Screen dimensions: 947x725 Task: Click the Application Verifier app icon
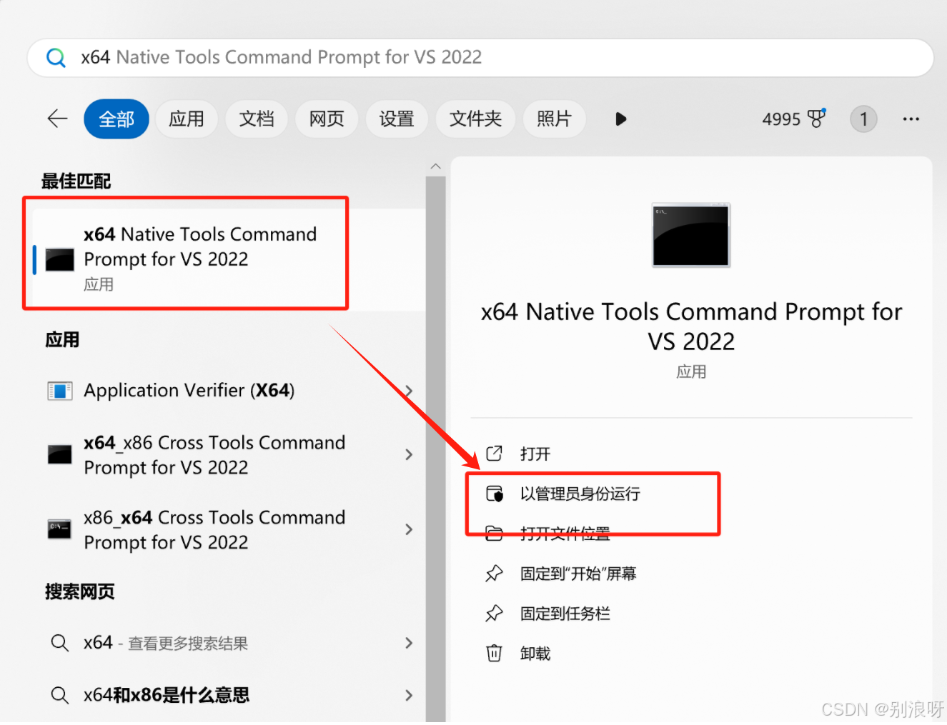[60, 391]
